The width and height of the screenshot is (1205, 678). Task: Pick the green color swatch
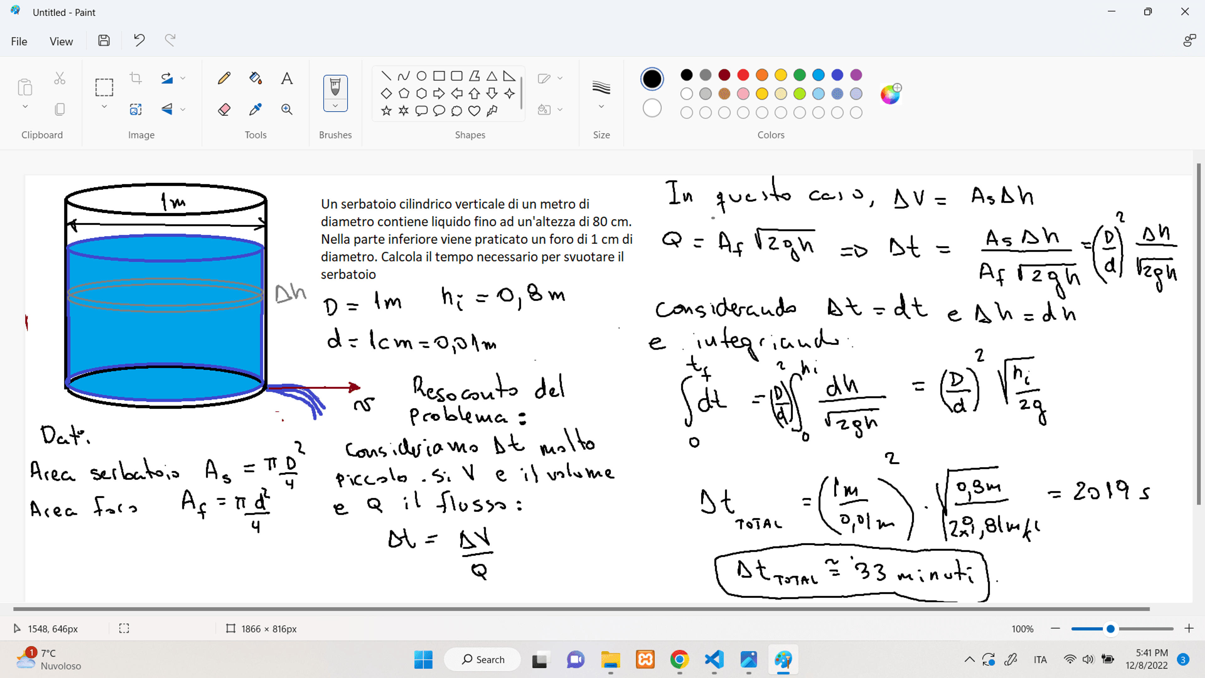tap(800, 75)
